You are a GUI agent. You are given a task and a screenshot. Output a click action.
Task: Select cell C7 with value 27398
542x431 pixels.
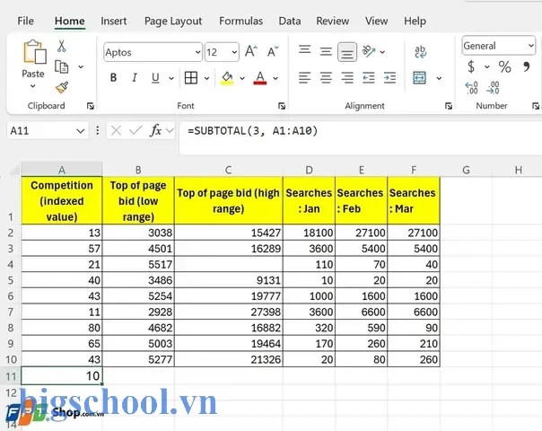pos(229,312)
